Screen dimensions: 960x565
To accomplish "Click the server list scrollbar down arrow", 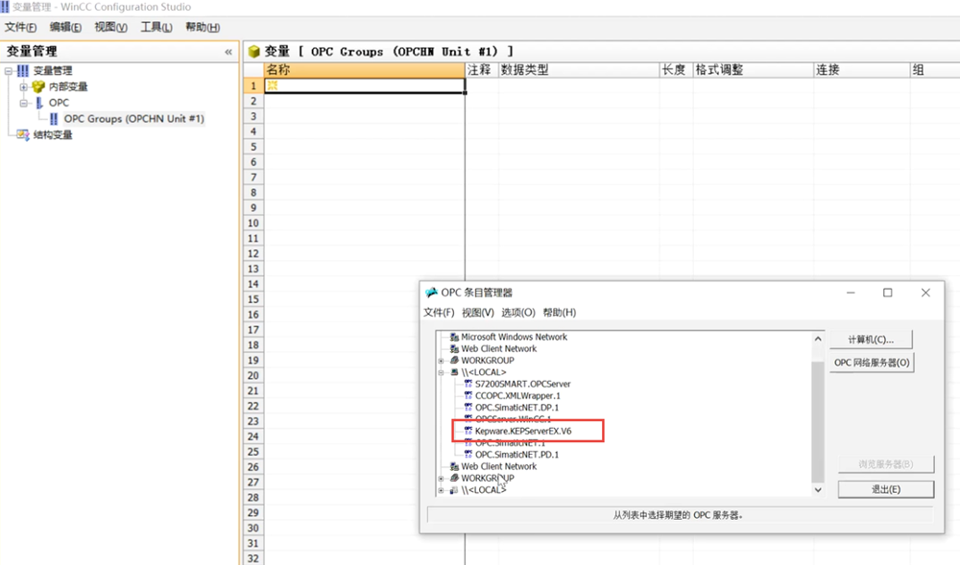I will [x=818, y=489].
